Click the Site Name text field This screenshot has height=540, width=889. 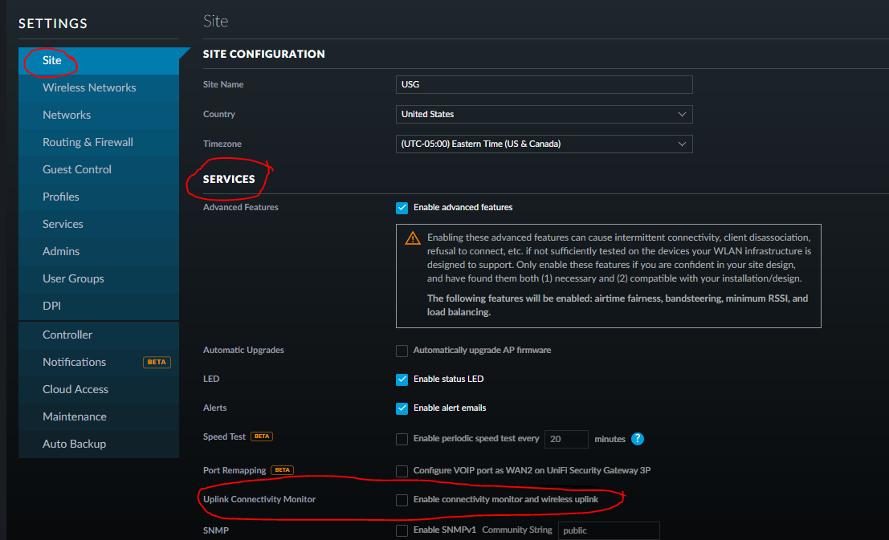coord(544,85)
